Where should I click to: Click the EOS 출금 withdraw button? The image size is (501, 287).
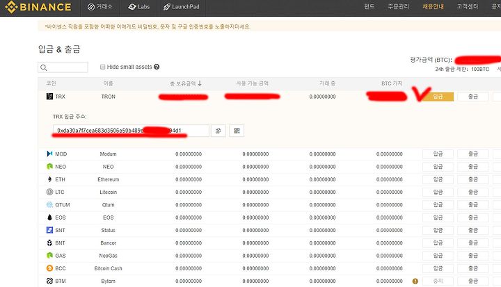click(473, 218)
